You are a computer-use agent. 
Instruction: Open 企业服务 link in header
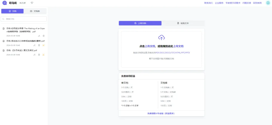(x=219, y=3)
